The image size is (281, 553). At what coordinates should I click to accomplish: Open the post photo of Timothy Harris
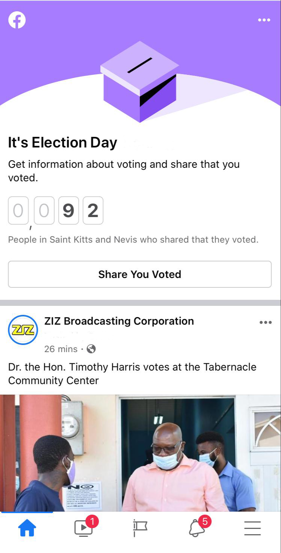pyautogui.click(x=140, y=453)
